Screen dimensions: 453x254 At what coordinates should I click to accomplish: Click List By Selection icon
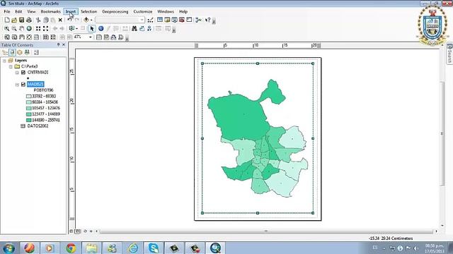(x=27, y=52)
